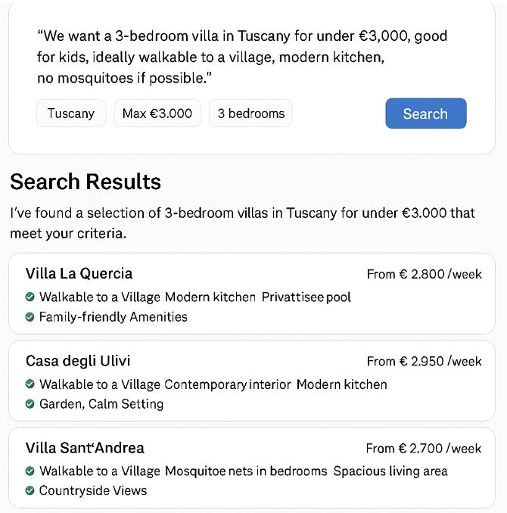Click the From € 2.800 /week price
Image resolution: width=507 pixels, height=513 pixels.
click(x=425, y=274)
